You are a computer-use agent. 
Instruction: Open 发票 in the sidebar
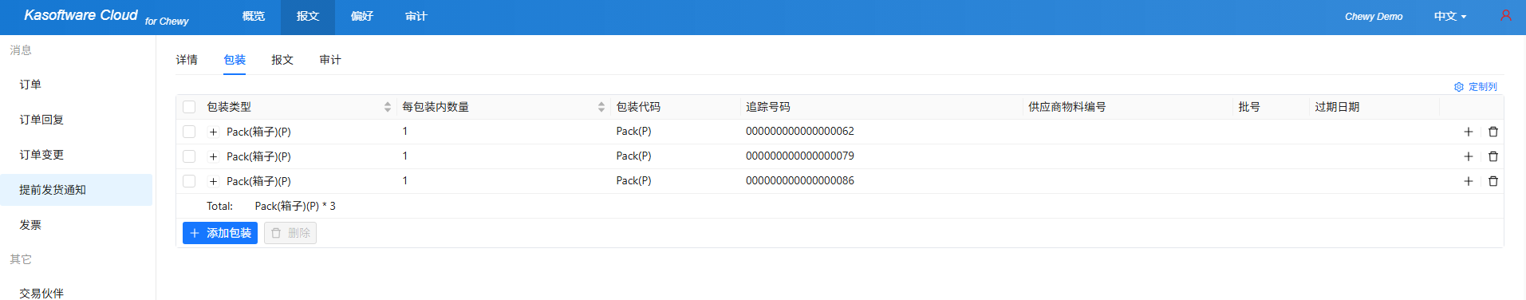[76, 225]
